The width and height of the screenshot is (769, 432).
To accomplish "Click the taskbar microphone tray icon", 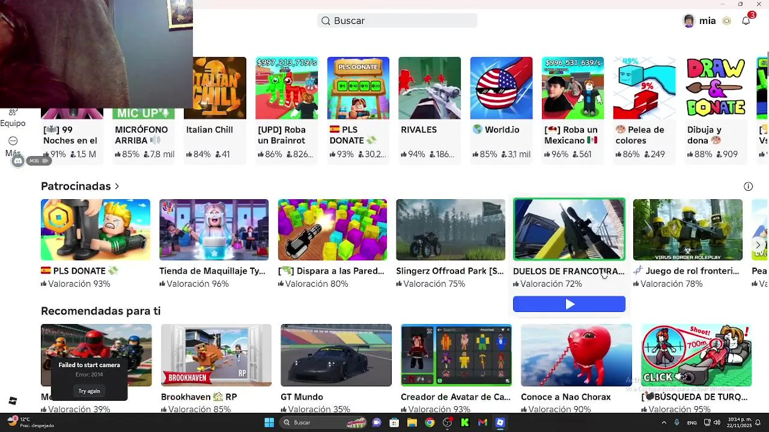I will point(677,422).
